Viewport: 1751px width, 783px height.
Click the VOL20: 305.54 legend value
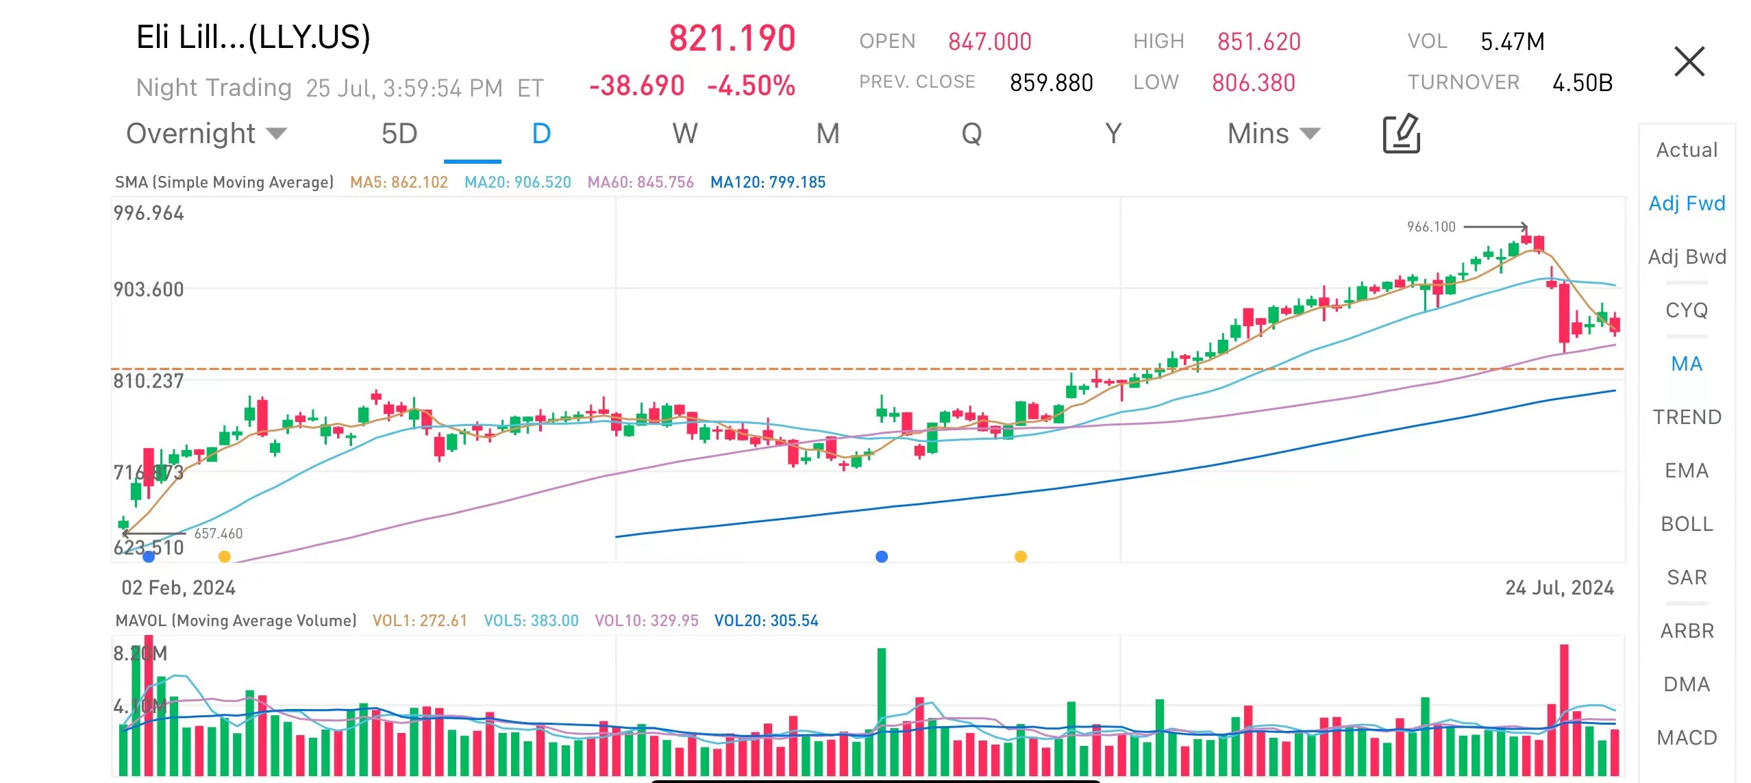(766, 621)
